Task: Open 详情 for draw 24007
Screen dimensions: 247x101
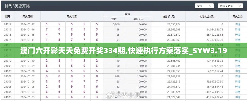Action: (x=238, y=76)
